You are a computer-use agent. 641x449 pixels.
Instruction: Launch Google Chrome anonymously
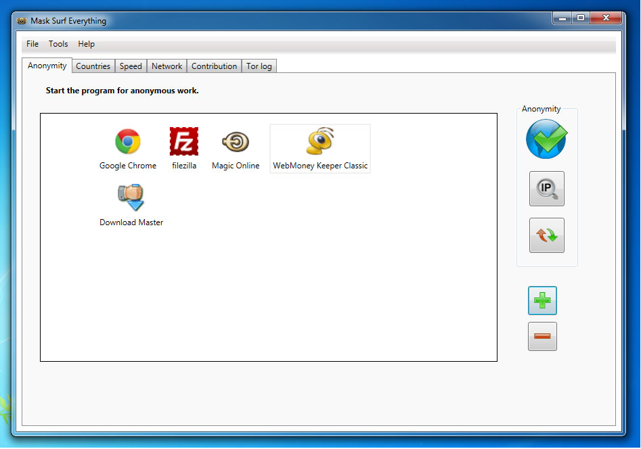pyautogui.click(x=127, y=141)
